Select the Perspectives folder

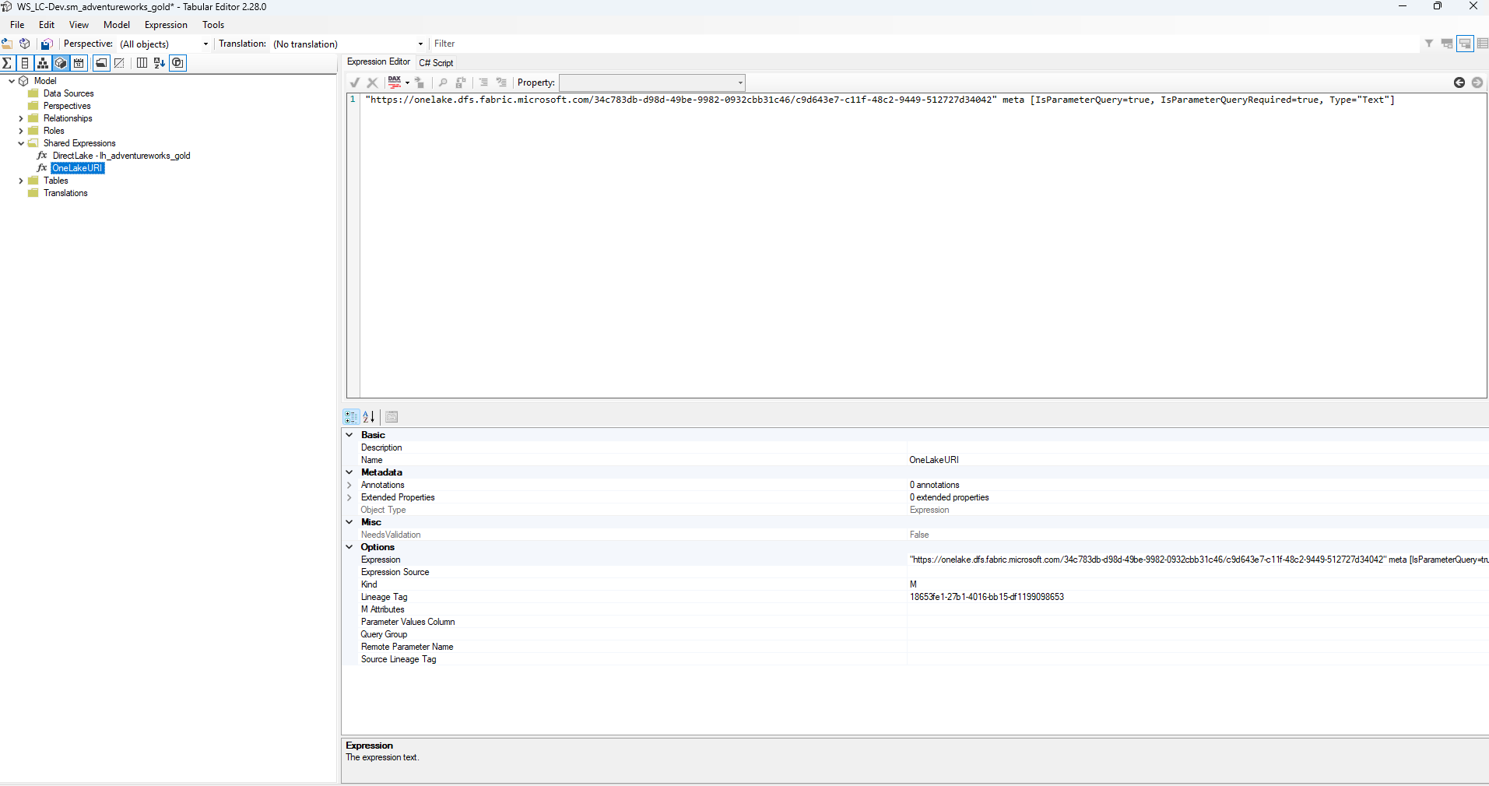pos(67,106)
